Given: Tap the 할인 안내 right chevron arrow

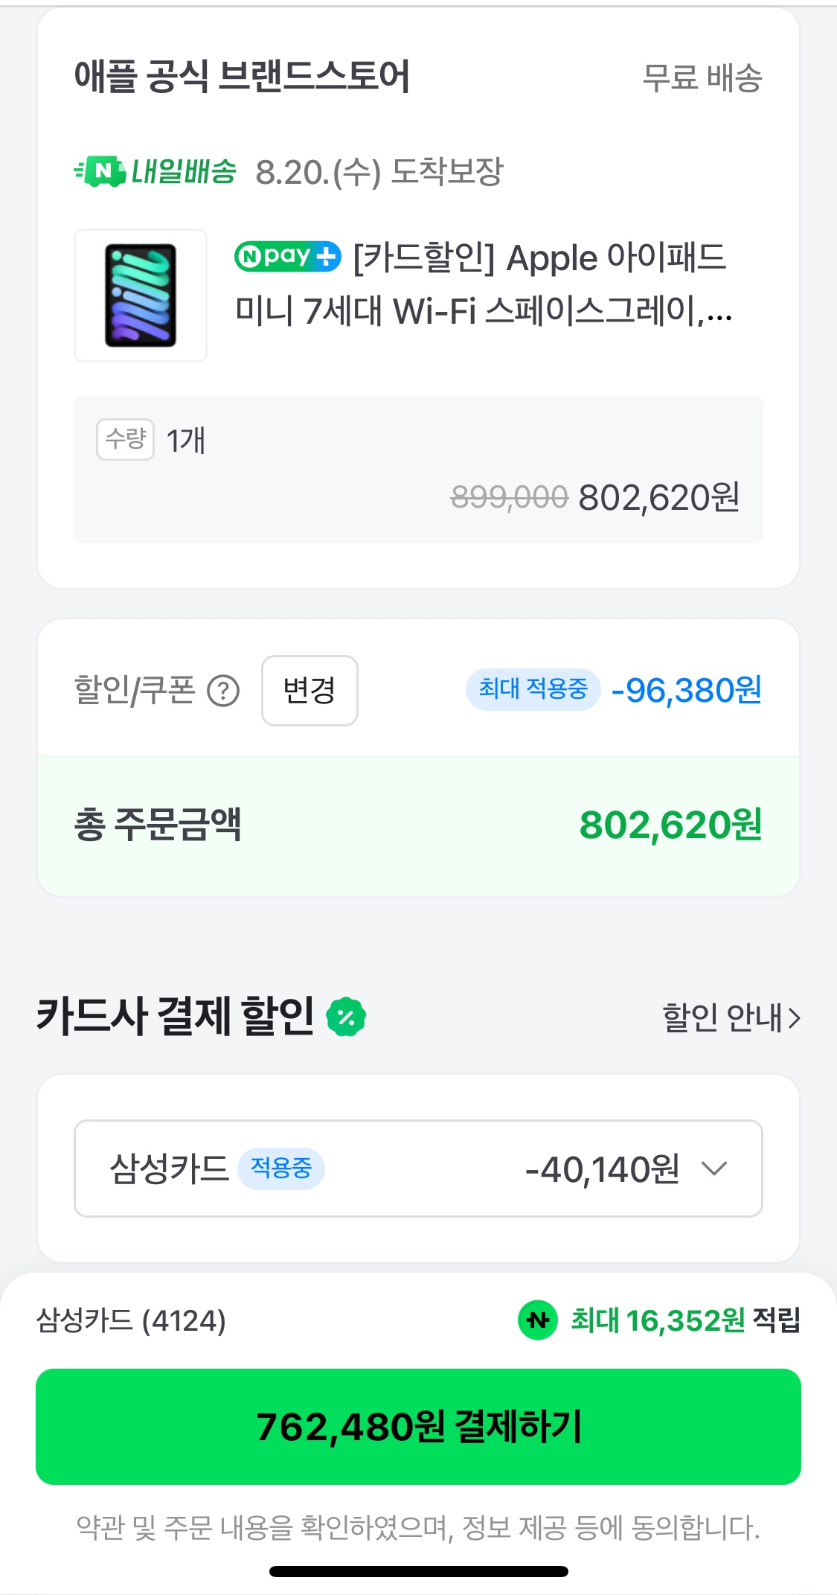Looking at the screenshot, I should pos(794,1017).
